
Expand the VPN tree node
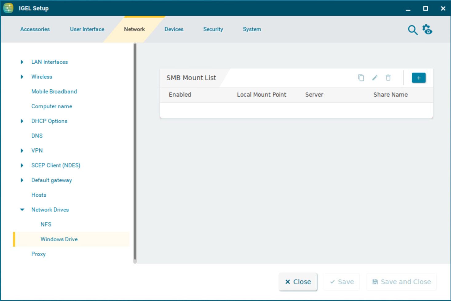(x=22, y=150)
